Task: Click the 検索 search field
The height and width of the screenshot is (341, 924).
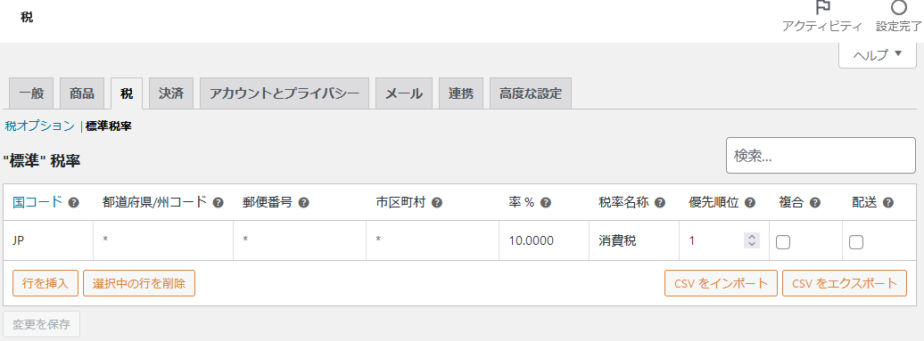Action: tap(821, 155)
